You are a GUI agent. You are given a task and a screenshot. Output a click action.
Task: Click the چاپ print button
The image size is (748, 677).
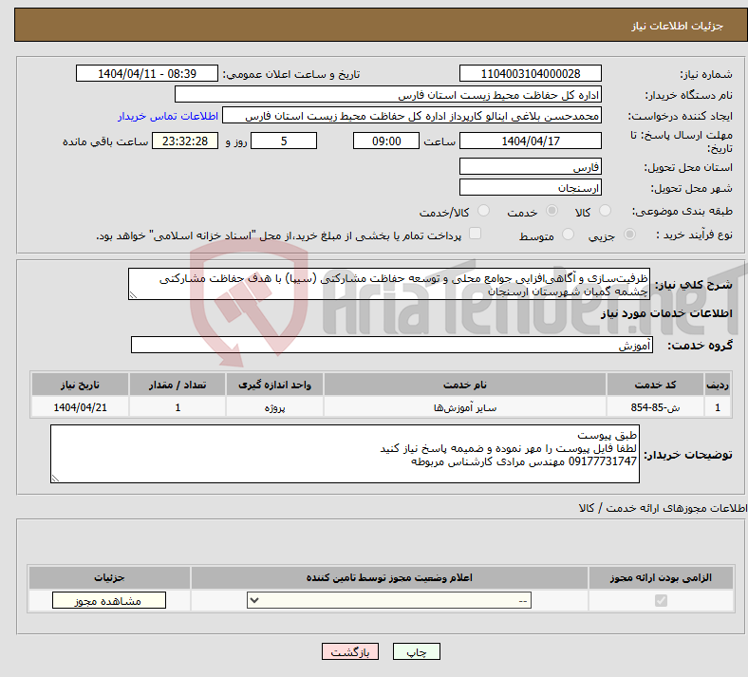click(417, 651)
